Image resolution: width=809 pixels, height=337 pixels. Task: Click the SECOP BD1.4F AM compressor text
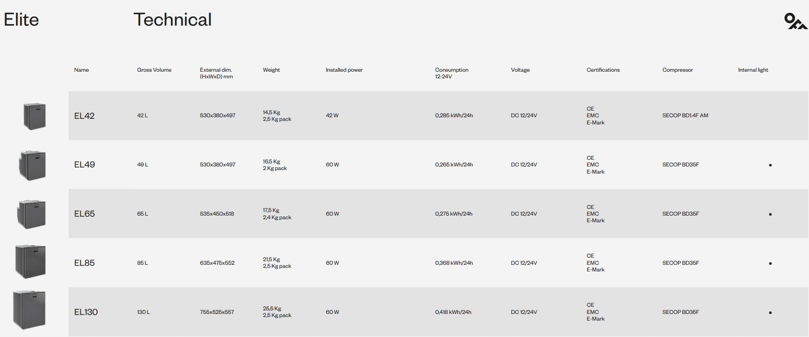pyautogui.click(x=685, y=116)
